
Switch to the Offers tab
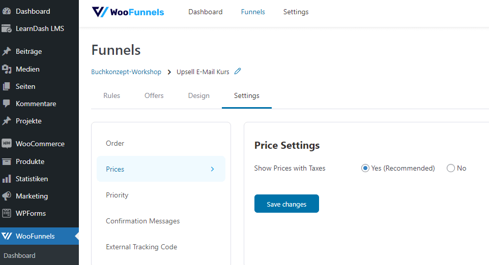point(154,95)
